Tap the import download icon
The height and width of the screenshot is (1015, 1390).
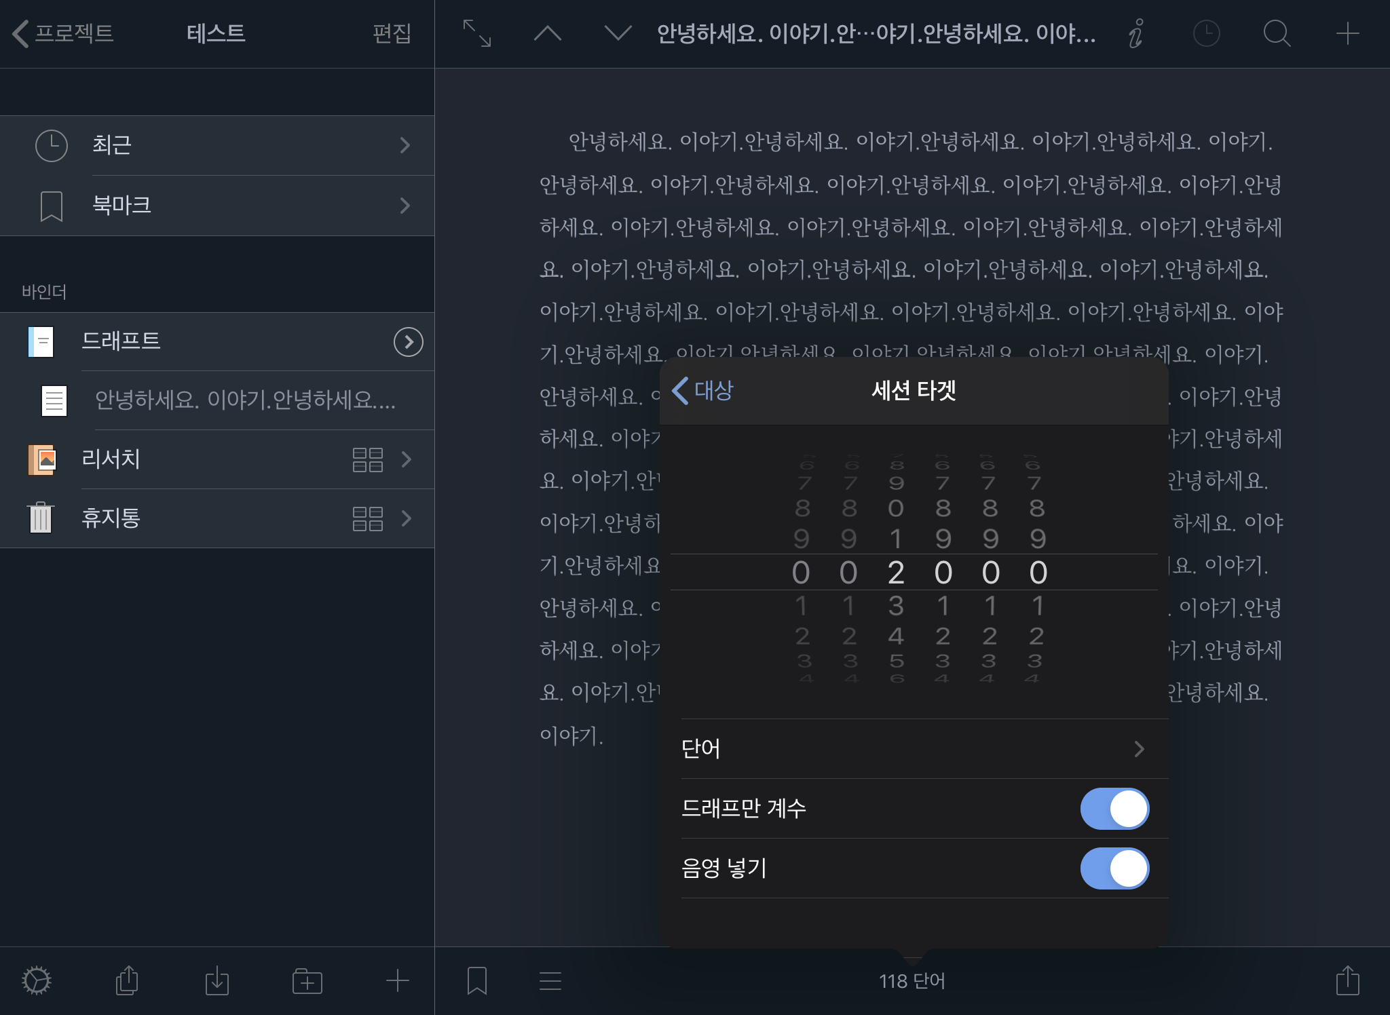click(x=217, y=981)
